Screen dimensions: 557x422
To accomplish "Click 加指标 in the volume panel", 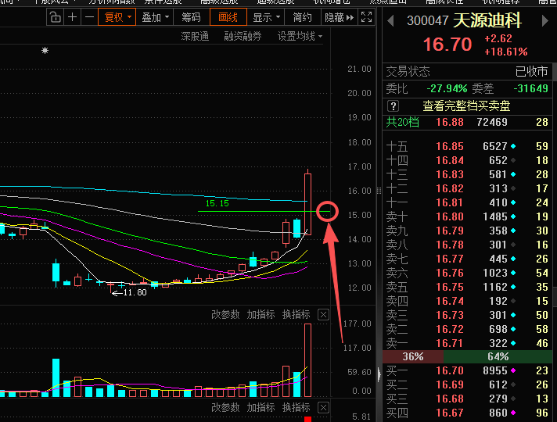I will coord(261,314).
